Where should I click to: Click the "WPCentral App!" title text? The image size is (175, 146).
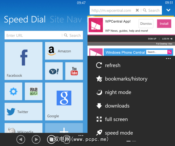click(118, 21)
